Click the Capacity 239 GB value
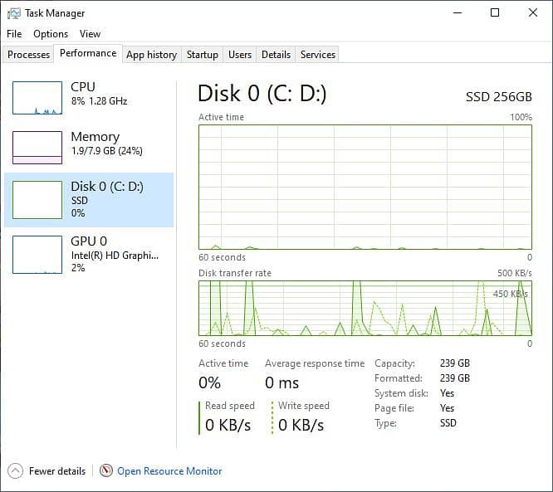 point(454,363)
